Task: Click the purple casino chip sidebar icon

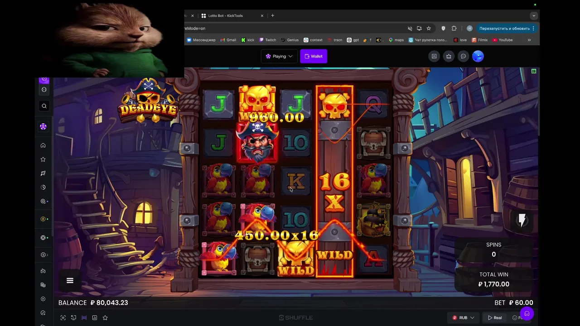Action: (43, 127)
